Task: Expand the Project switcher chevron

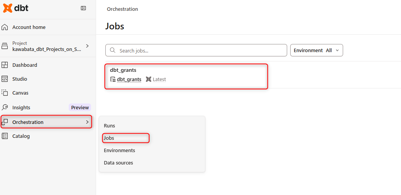Action: 87,46
